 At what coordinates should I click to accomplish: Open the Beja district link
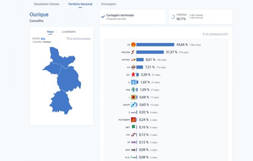[43, 38]
